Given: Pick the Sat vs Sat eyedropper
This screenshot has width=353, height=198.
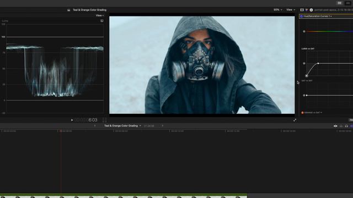Looking at the screenshot, I should pos(304,95).
